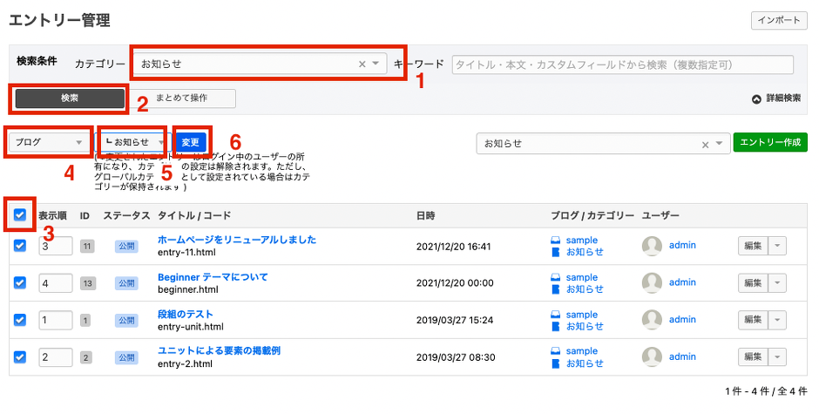The image size is (819, 414).
Task: Open the Beginner テーマについて entry link
Action: 213,277
